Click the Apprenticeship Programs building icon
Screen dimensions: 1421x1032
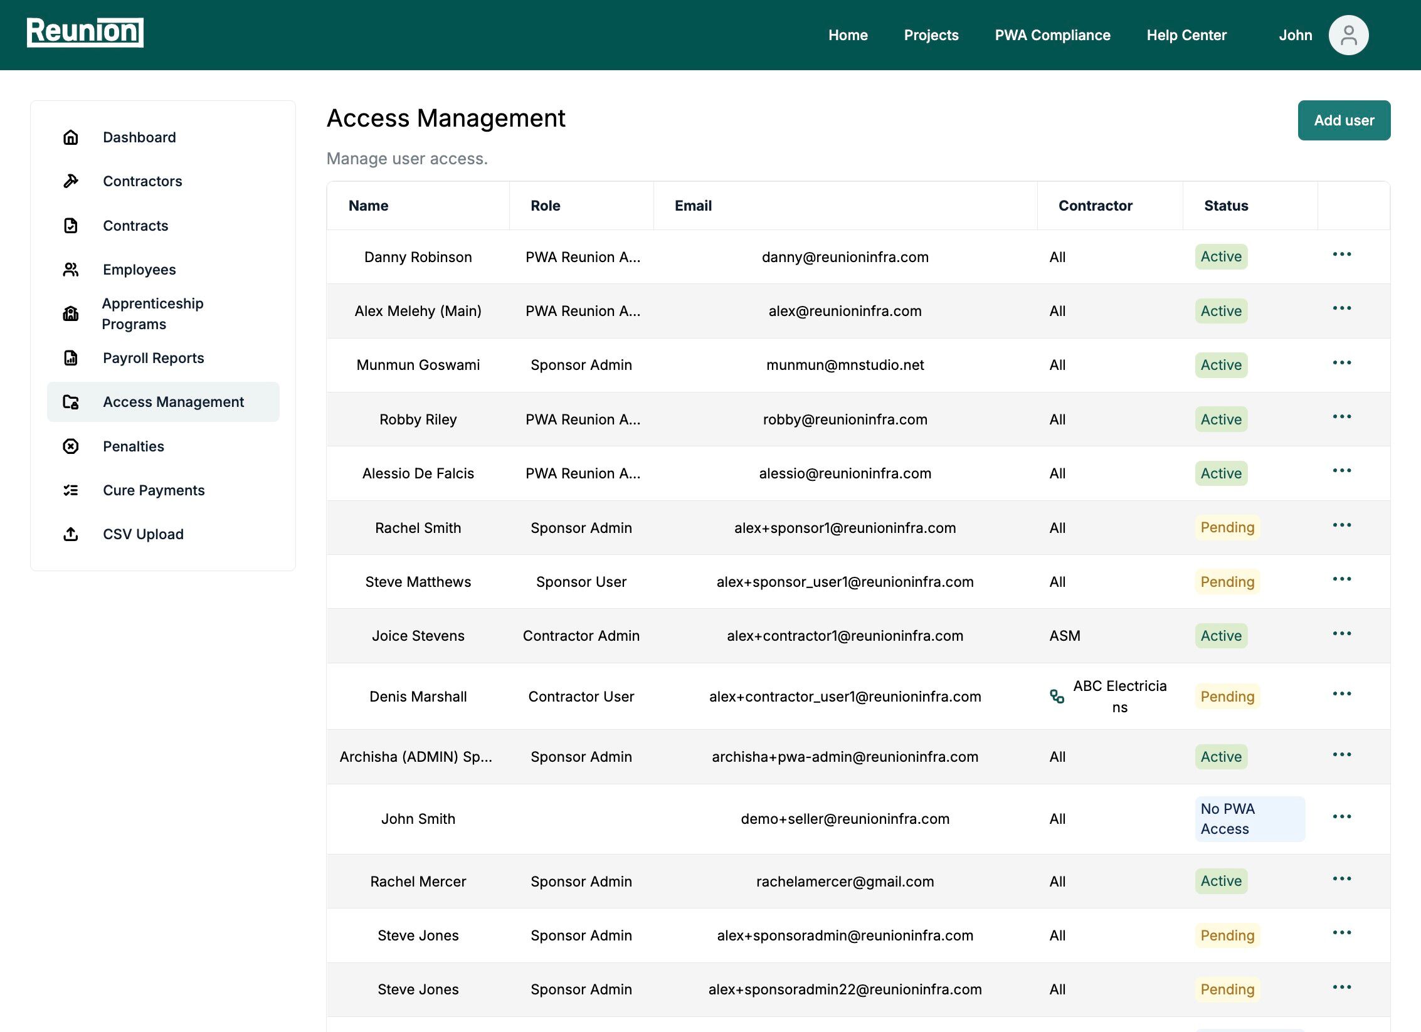point(71,313)
